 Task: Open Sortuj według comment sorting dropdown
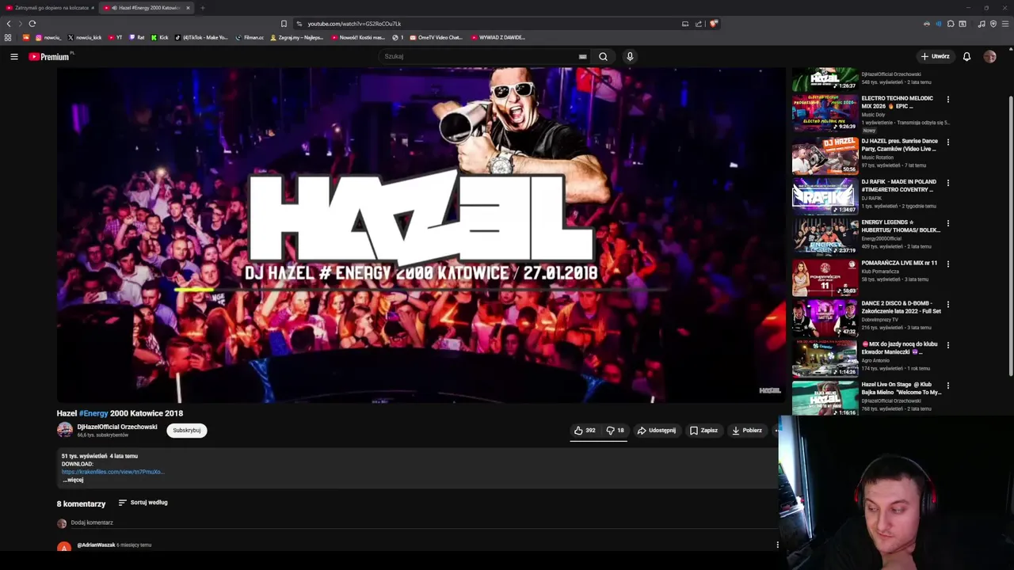(x=143, y=503)
